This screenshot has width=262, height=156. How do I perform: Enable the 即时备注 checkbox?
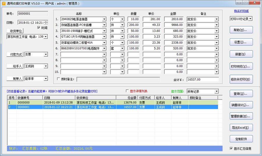(x=59, y=79)
